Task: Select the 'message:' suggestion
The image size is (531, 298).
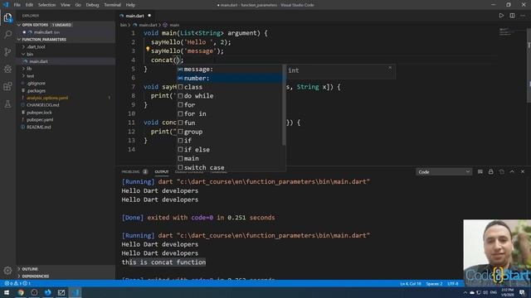Action: point(230,69)
